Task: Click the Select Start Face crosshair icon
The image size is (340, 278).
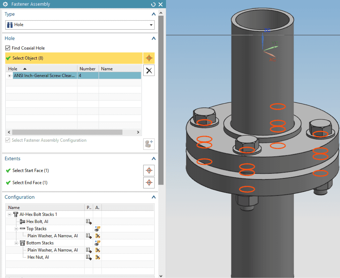Action: (x=149, y=170)
